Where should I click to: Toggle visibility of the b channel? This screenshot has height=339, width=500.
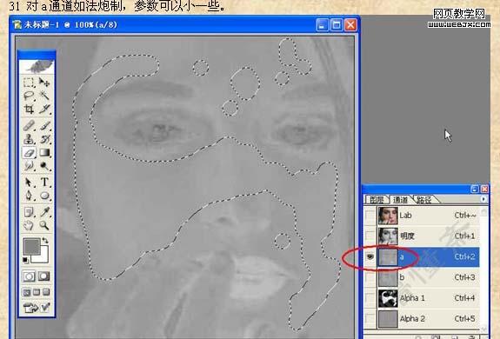(x=370, y=277)
